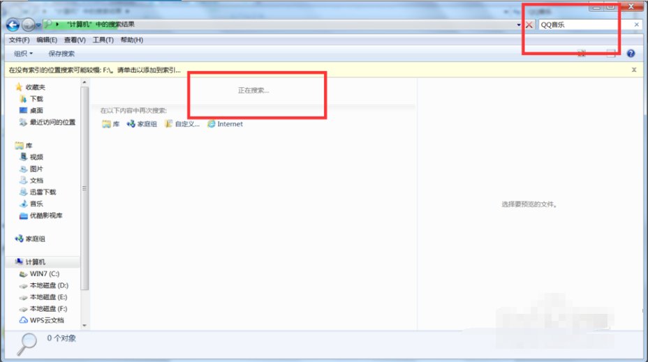The height and width of the screenshot is (362, 648).
Task: Open 本地磁盘 (D:) drive
Action: point(48,285)
